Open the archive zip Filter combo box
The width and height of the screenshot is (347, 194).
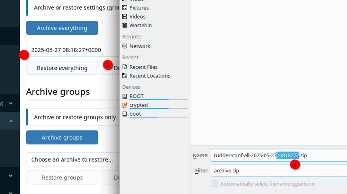279,171
